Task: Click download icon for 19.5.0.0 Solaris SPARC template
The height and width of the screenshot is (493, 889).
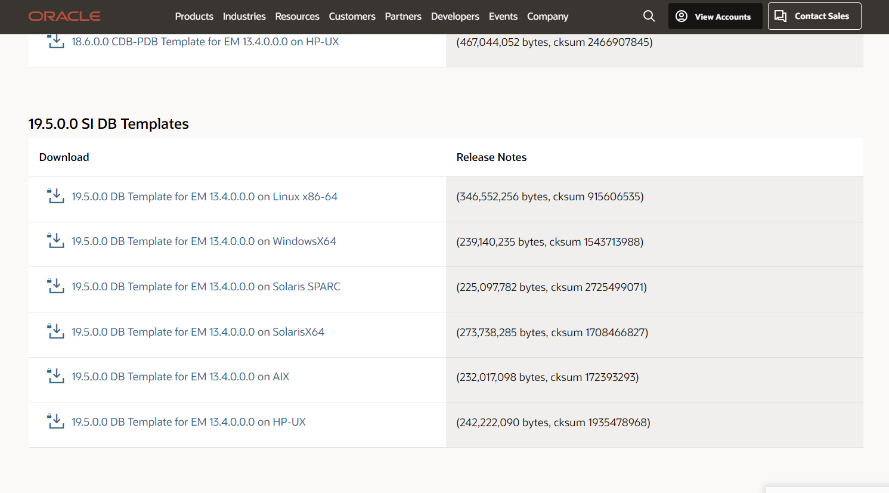Action: [x=55, y=286]
